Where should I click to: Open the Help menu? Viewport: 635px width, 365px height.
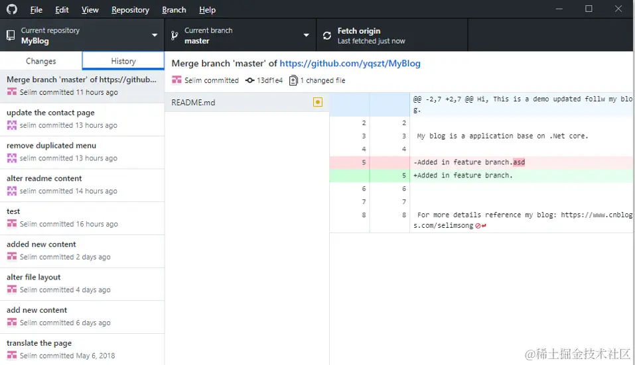[x=207, y=10]
